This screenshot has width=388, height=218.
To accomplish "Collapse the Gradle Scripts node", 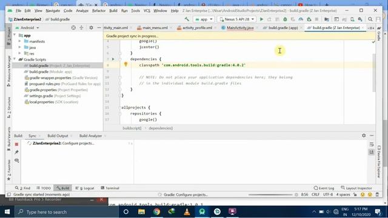I will [x=15, y=59].
